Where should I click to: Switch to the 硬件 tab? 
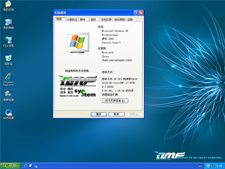tap(83, 20)
